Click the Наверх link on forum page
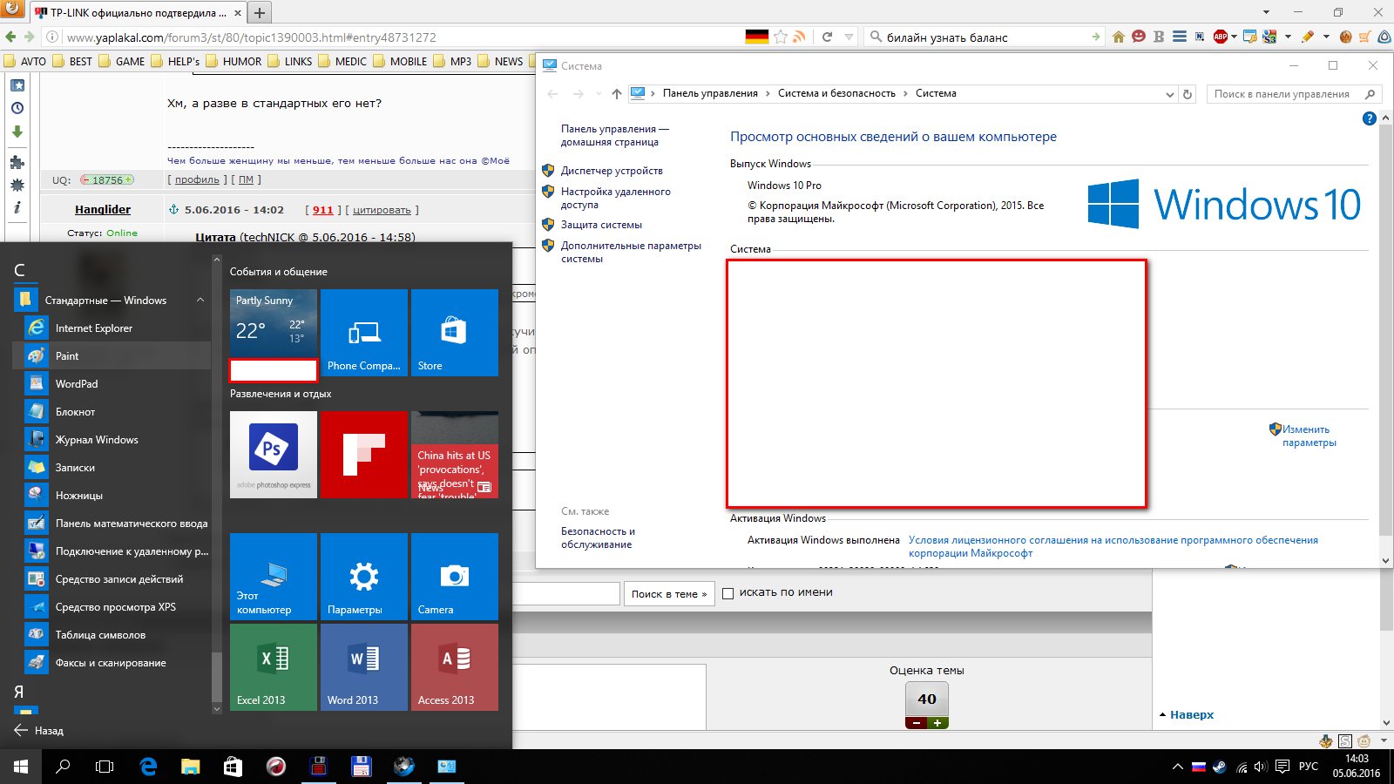Viewport: 1394px width, 784px height. pyautogui.click(x=1191, y=714)
